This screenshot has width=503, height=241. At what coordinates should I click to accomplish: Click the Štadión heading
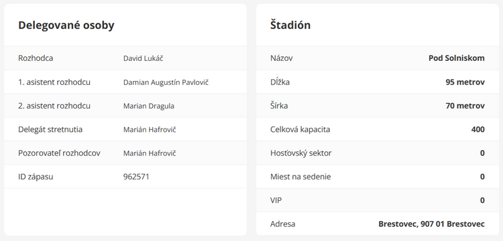[290, 25]
